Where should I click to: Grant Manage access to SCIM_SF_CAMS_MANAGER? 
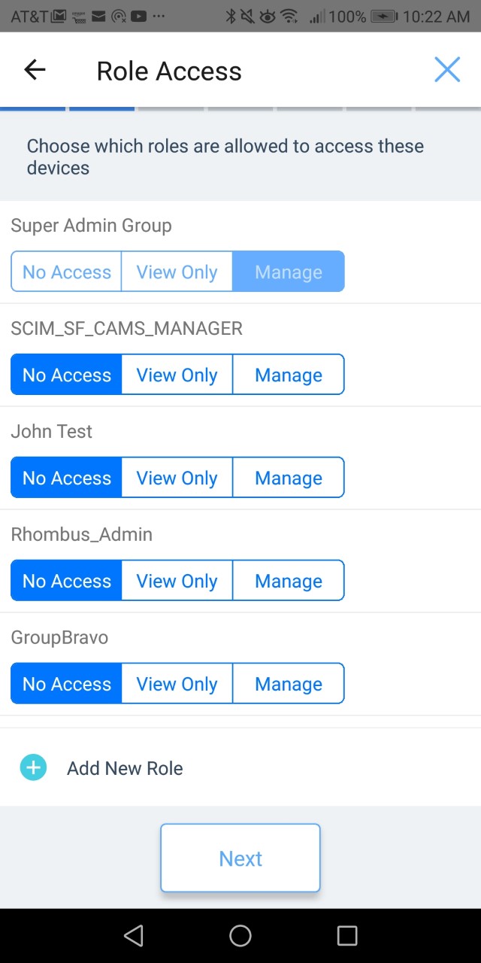click(289, 375)
